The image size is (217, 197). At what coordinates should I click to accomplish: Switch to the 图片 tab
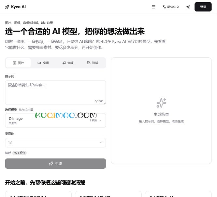[18, 63]
